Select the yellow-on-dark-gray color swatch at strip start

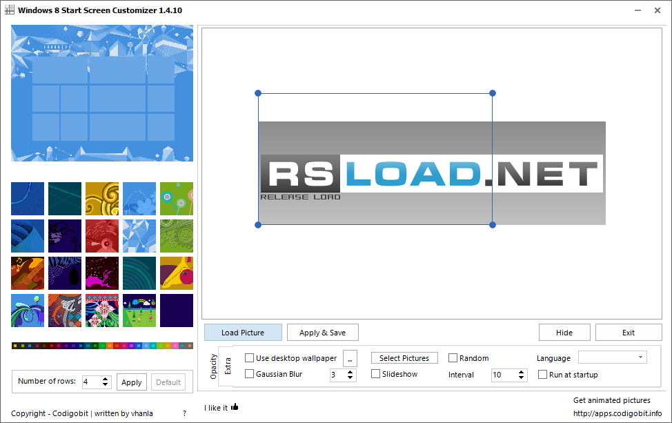pyautogui.click(x=15, y=346)
